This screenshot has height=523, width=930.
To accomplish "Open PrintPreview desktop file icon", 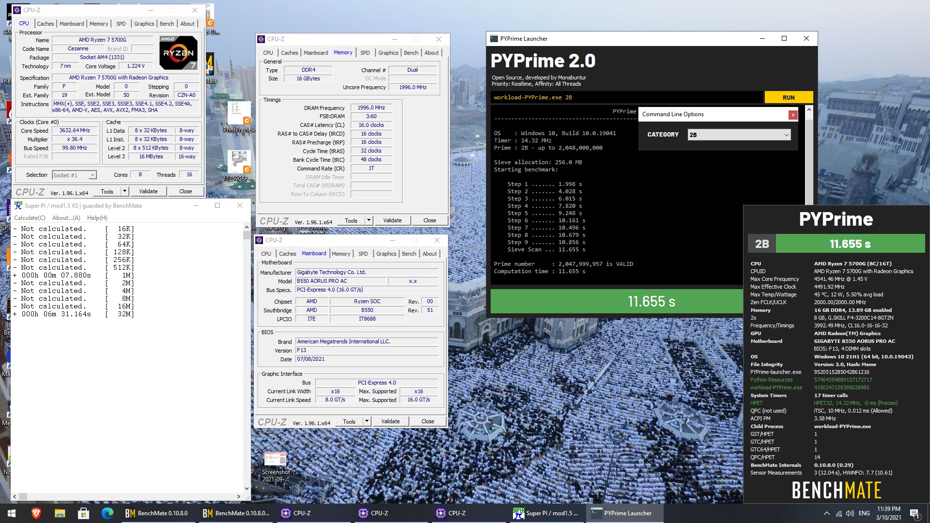I will [239, 118].
